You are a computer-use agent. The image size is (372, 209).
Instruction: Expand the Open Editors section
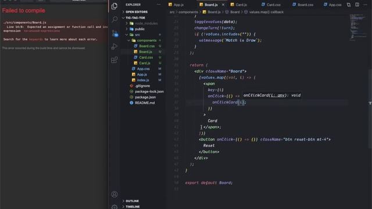[x=137, y=12]
